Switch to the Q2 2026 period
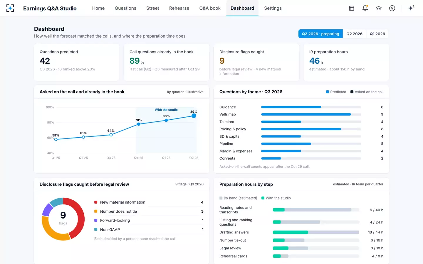This screenshot has width=423, height=264. 354,34
